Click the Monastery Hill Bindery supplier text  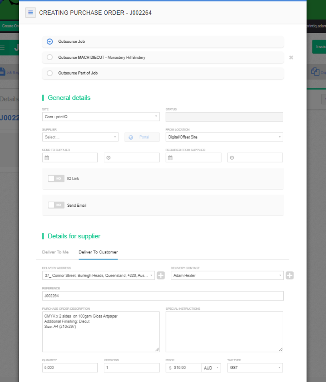click(x=126, y=57)
